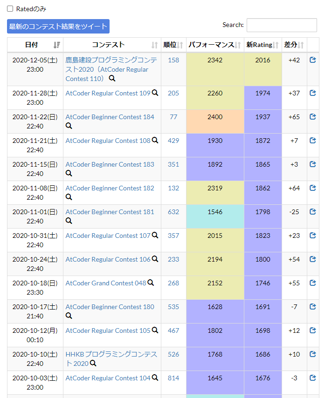Sort by 新Rating column
The image size is (325, 398).
tap(263, 45)
